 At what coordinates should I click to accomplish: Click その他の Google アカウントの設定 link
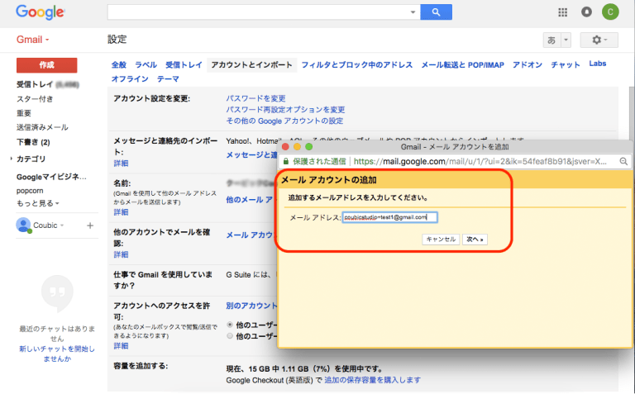(284, 121)
